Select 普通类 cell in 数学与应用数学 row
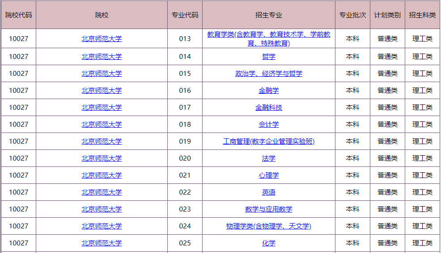Viewport: 441px width, 253px height. tap(387, 209)
